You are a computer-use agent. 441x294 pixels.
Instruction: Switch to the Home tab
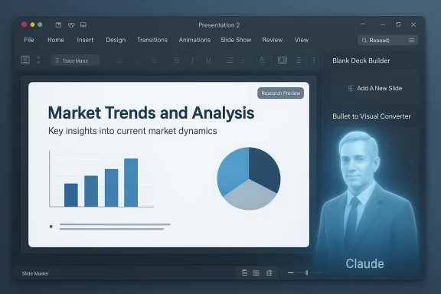coord(56,40)
